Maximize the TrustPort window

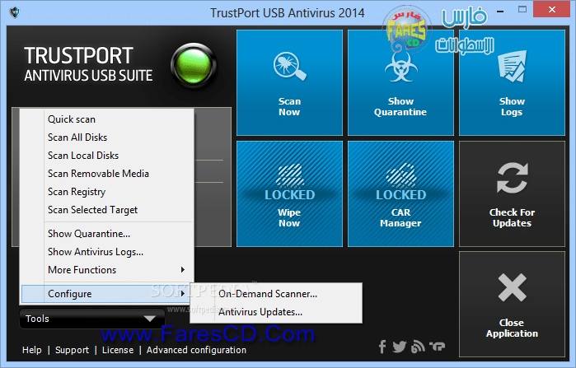pyautogui.click(x=522, y=10)
